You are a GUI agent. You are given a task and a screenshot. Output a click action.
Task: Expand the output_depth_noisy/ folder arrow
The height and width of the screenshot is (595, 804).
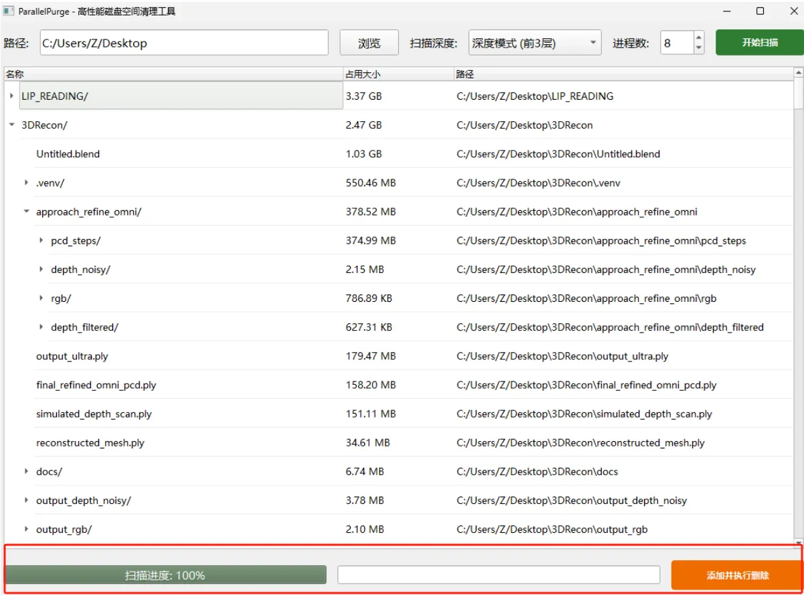pyautogui.click(x=26, y=499)
